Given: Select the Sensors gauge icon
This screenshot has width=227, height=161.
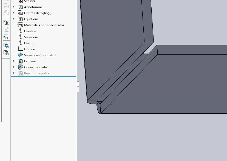Looking at the screenshot, I should click(20, 1).
